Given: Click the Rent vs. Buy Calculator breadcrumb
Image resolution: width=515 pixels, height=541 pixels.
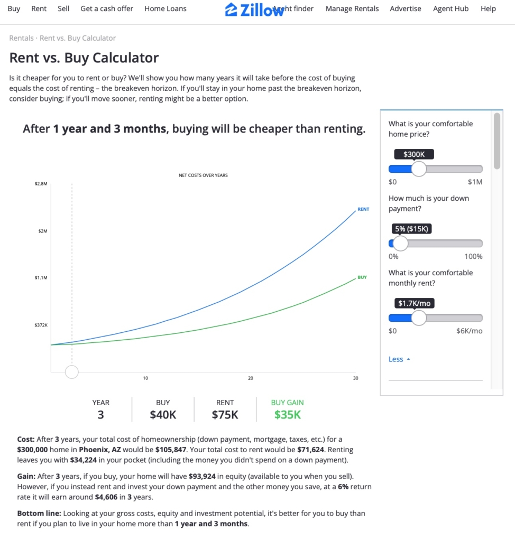Looking at the screenshot, I should point(78,38).
